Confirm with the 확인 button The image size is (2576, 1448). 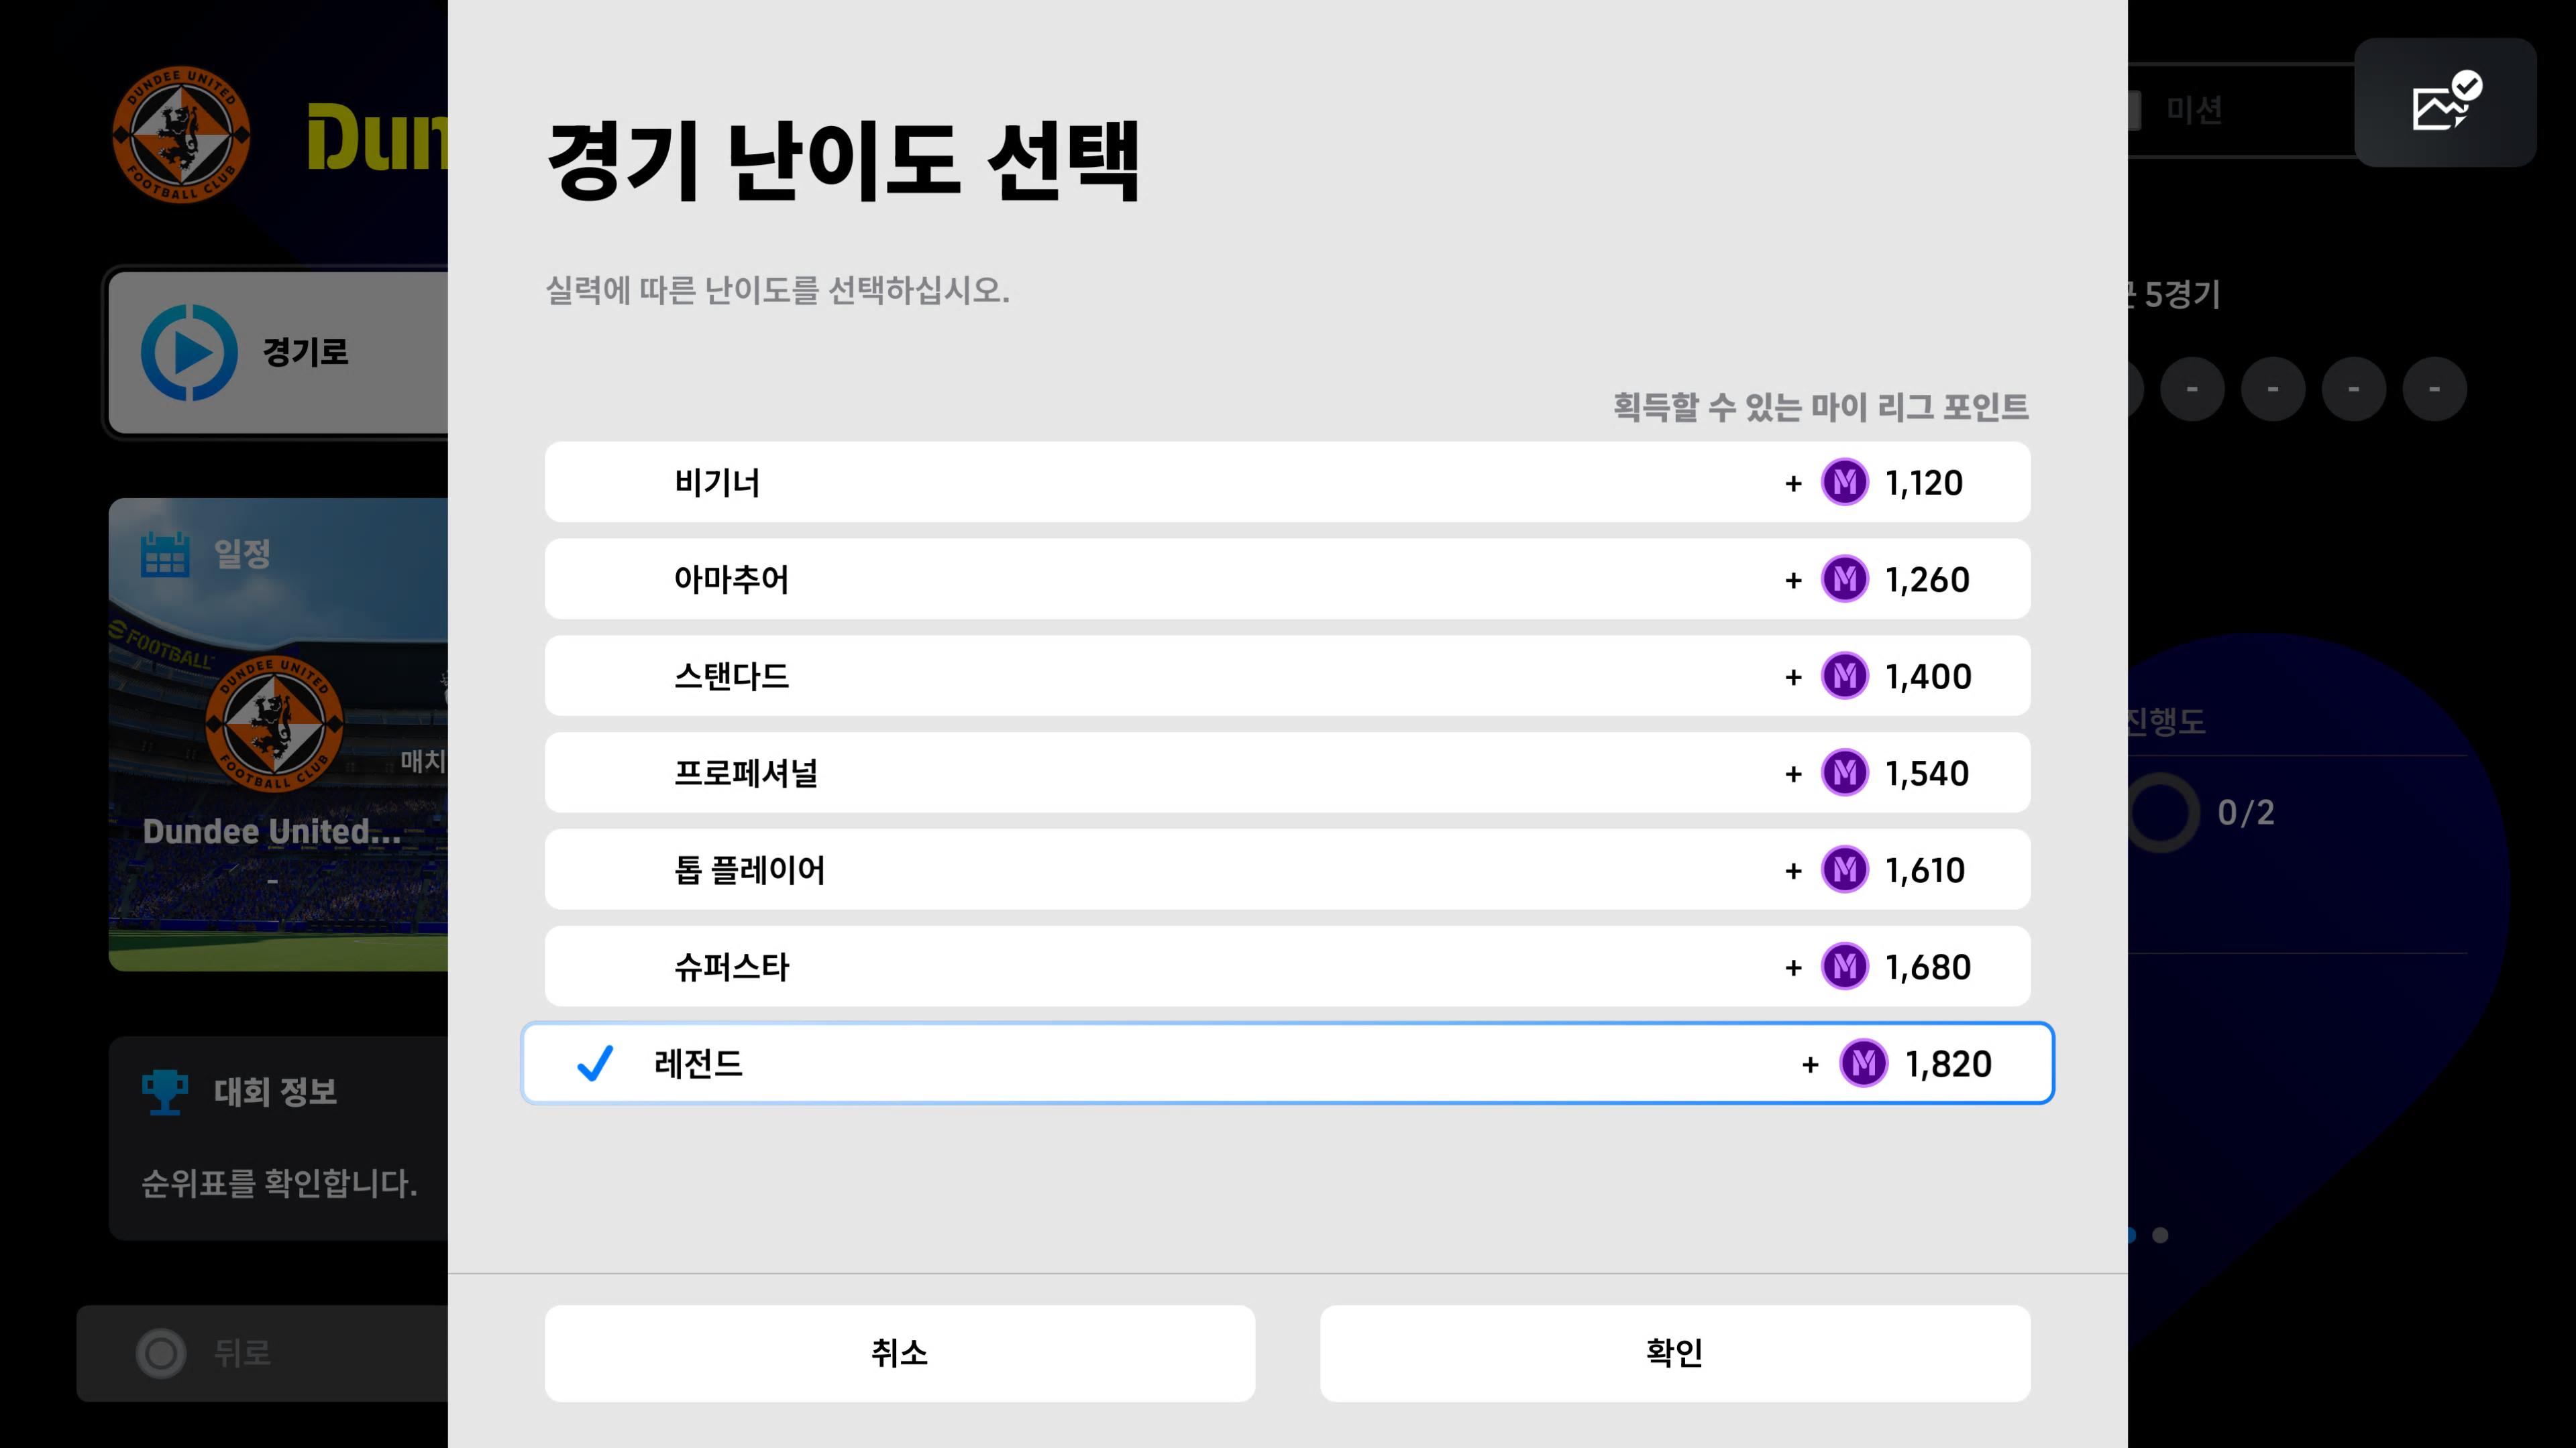tap(1674, 1352)
